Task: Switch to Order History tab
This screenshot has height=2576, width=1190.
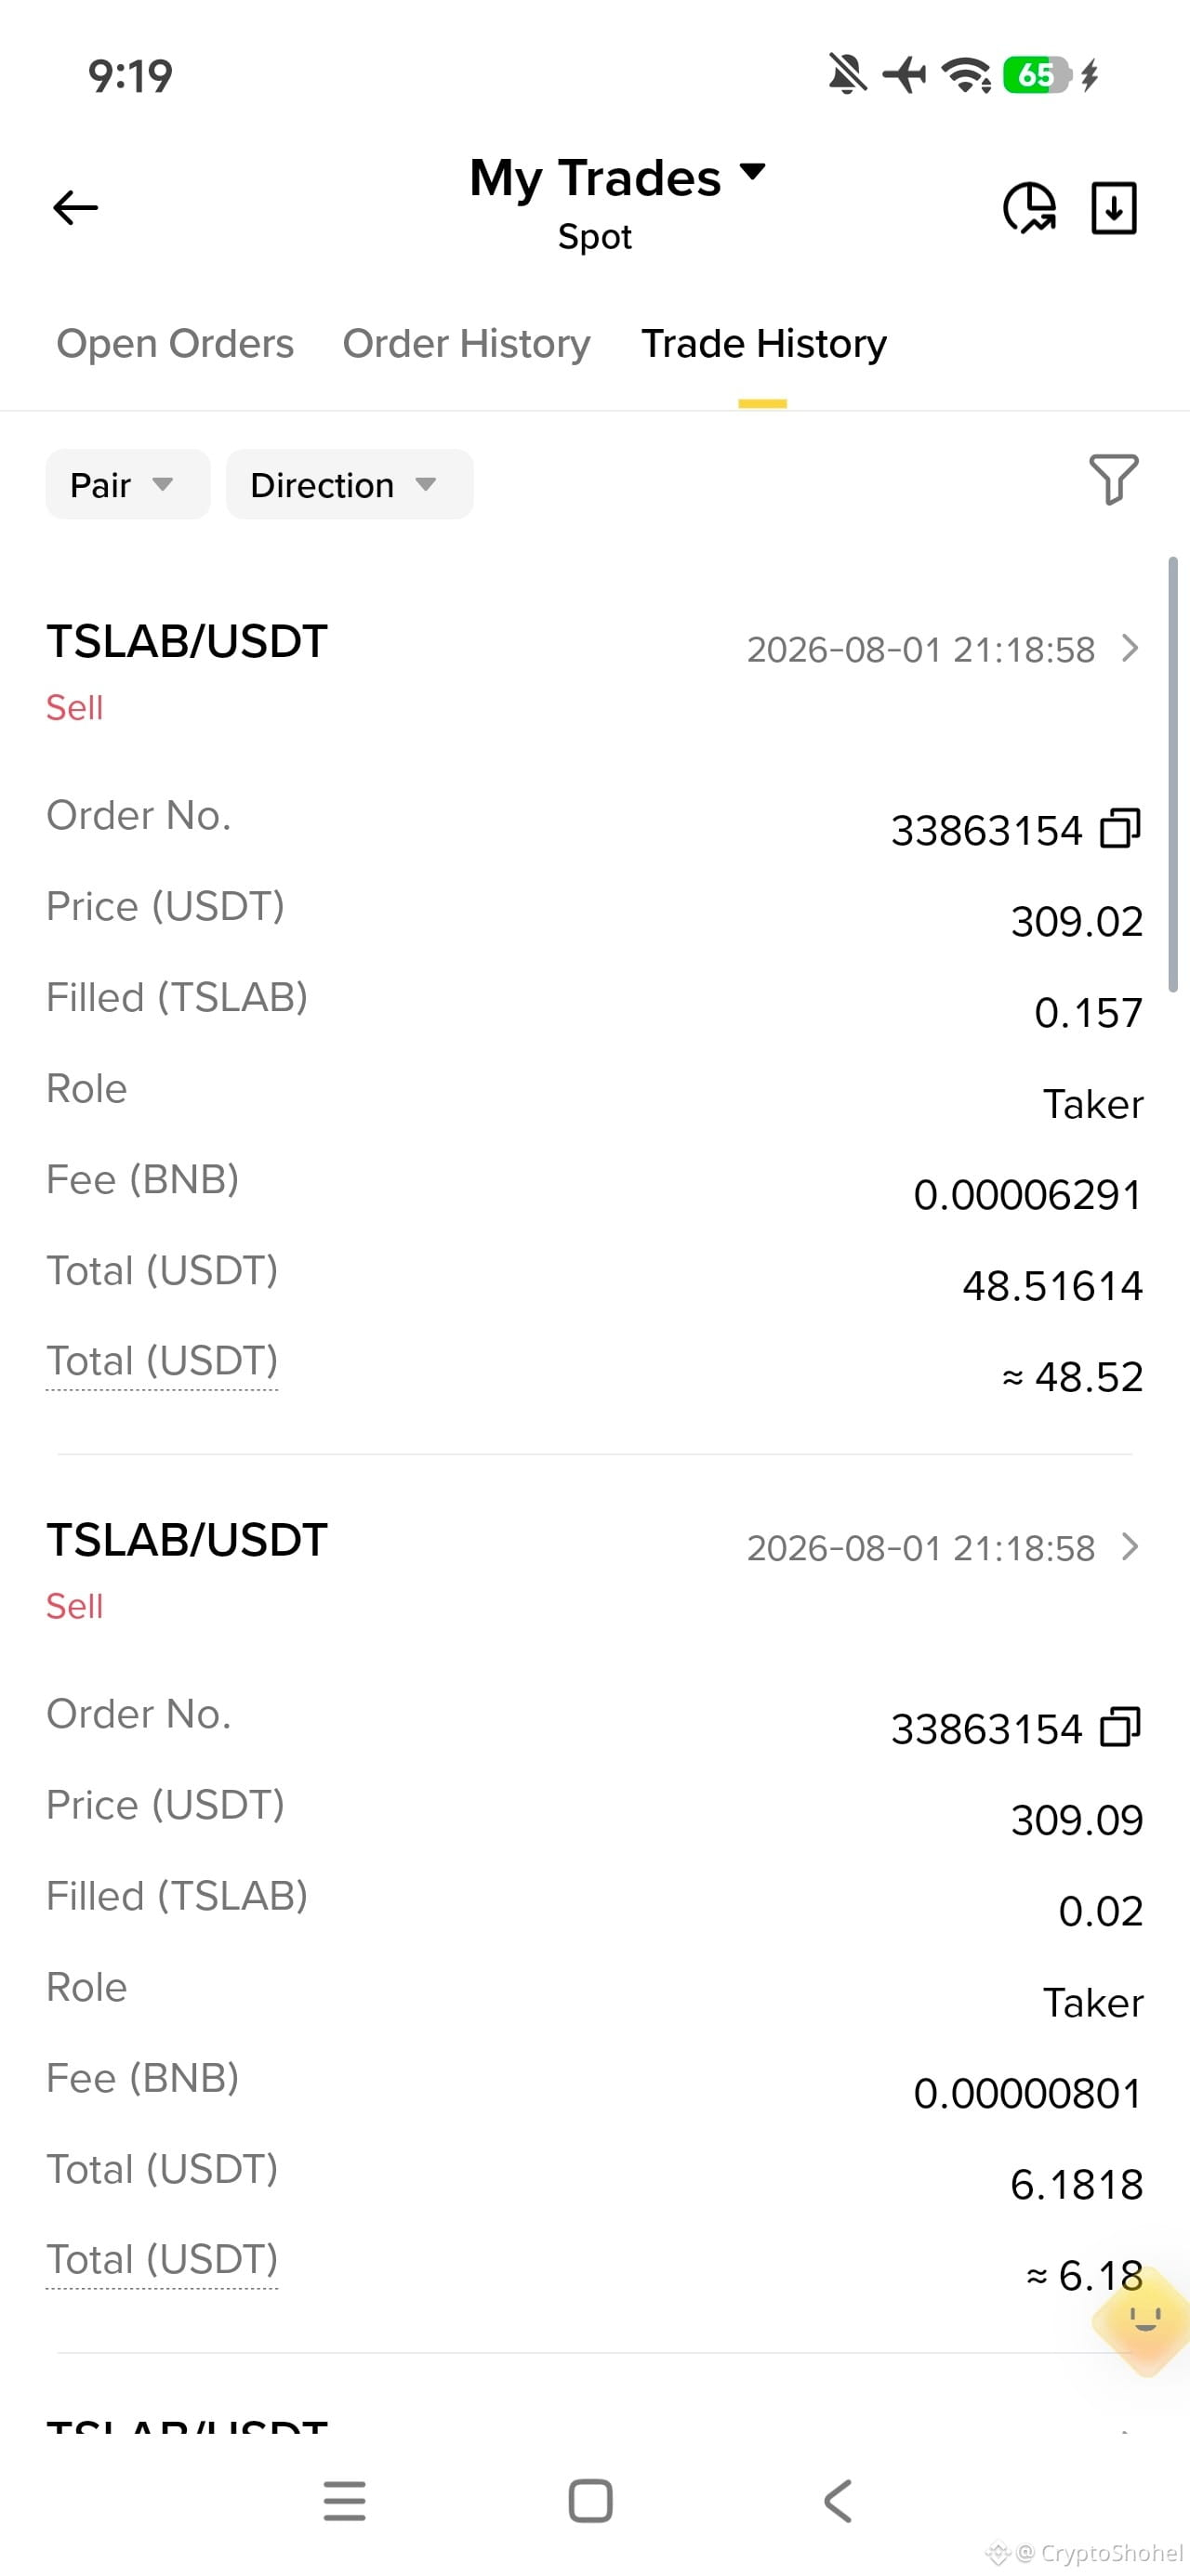Action: (467, 343)
